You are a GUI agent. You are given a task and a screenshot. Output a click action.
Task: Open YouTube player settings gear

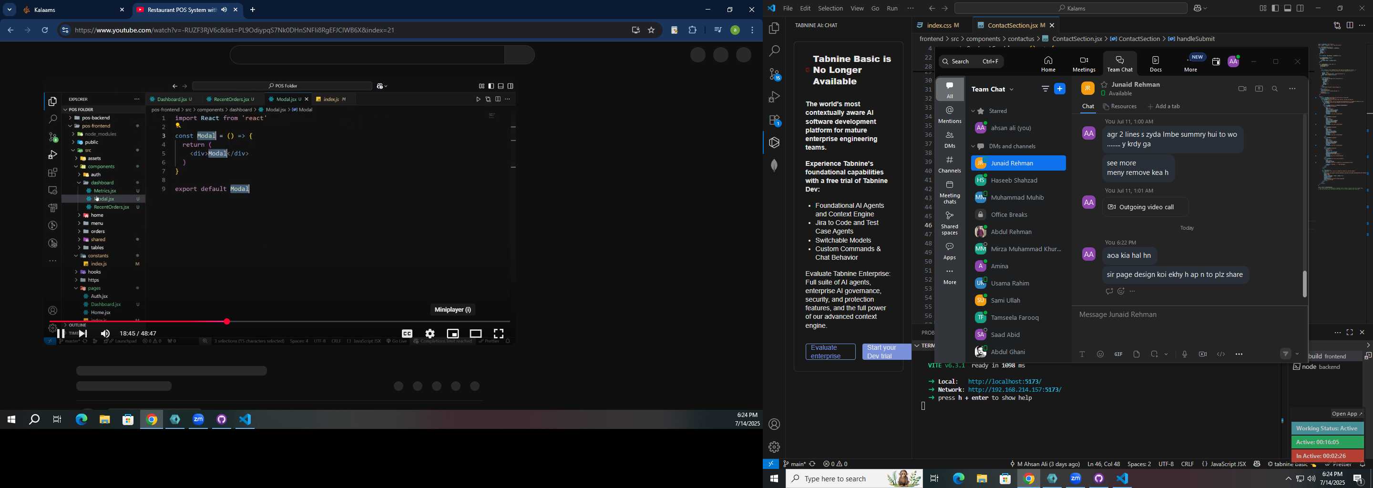tap(430, 334)
